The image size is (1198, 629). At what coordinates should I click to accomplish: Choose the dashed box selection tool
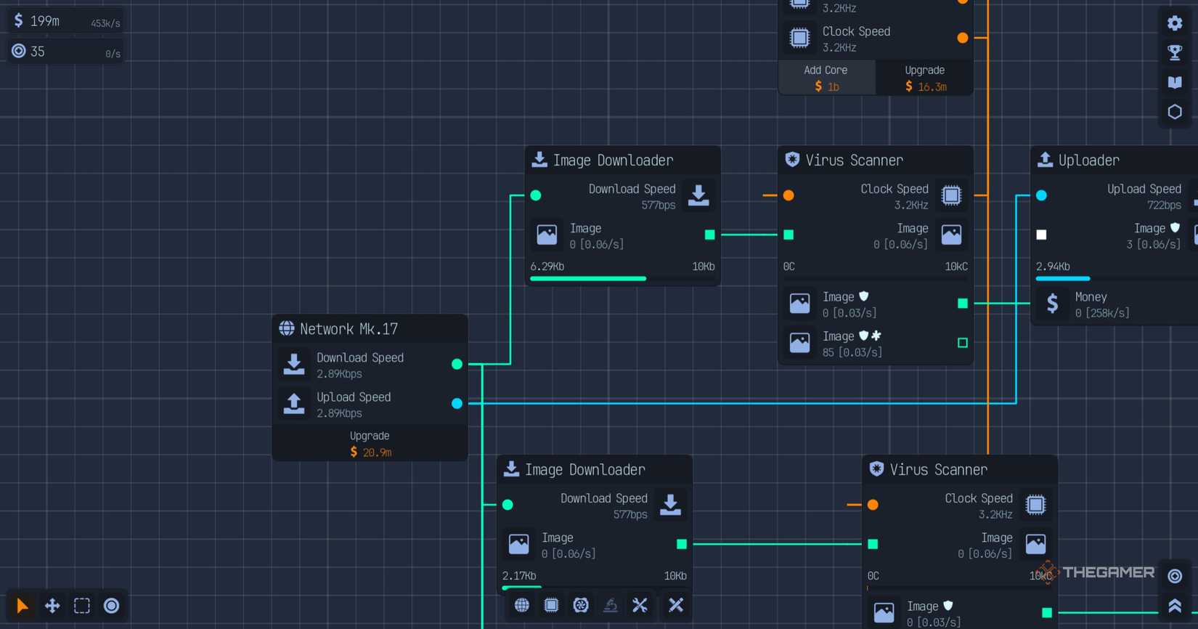(x=82, y=606)
